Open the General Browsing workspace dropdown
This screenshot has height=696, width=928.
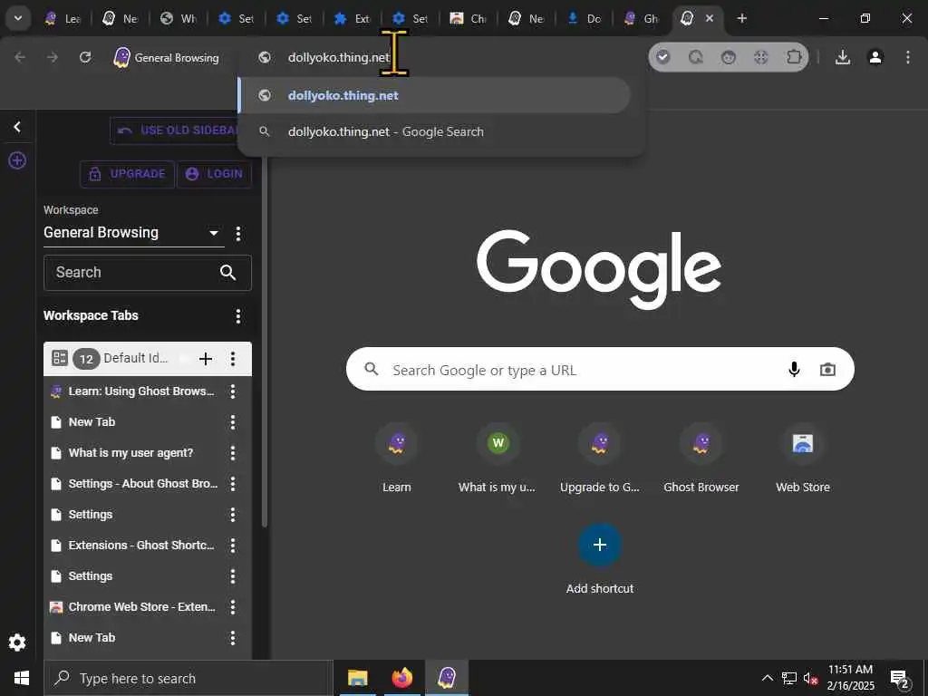pos(134,233)
